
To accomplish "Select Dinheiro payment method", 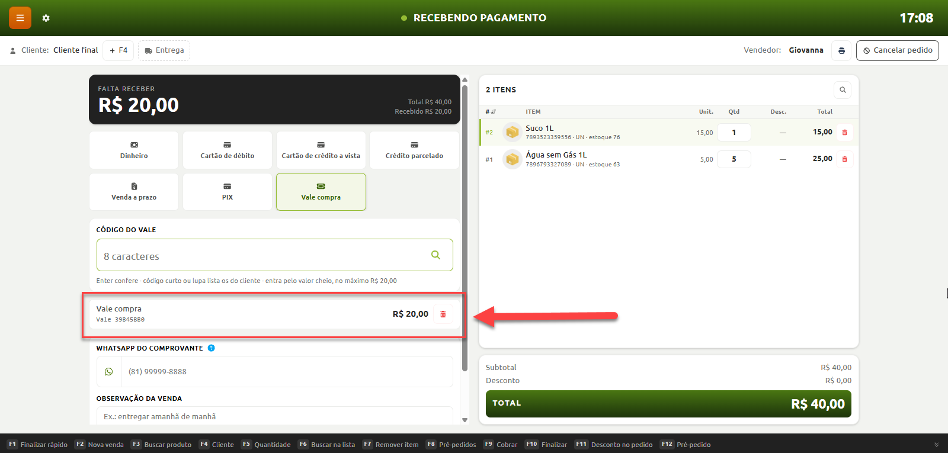I will pos(134,150).
